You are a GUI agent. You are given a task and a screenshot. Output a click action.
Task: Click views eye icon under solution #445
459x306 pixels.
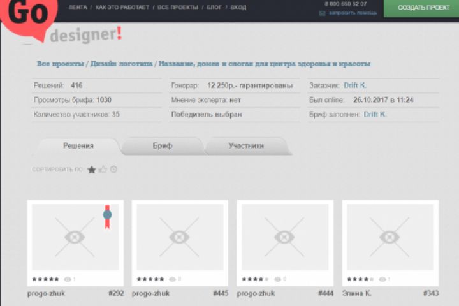click(x=172, y=279)
